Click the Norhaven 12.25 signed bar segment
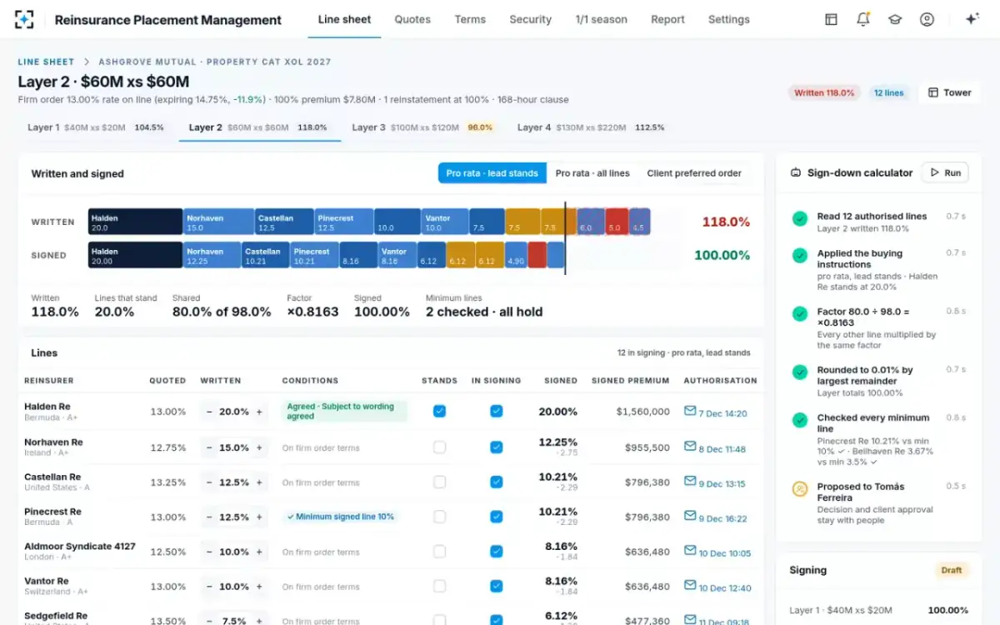 pyautogui.click(x=212, y=255)
